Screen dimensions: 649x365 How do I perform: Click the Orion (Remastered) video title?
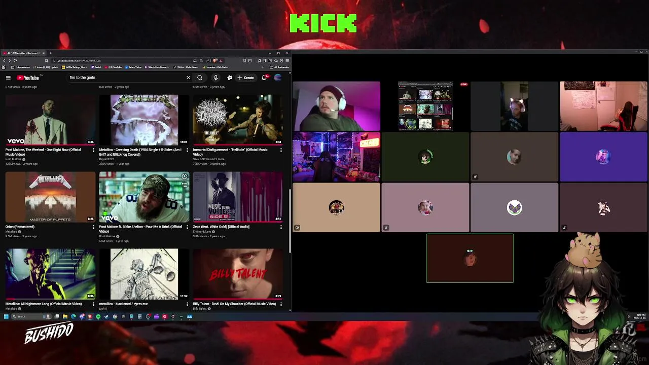click(20, 227)
